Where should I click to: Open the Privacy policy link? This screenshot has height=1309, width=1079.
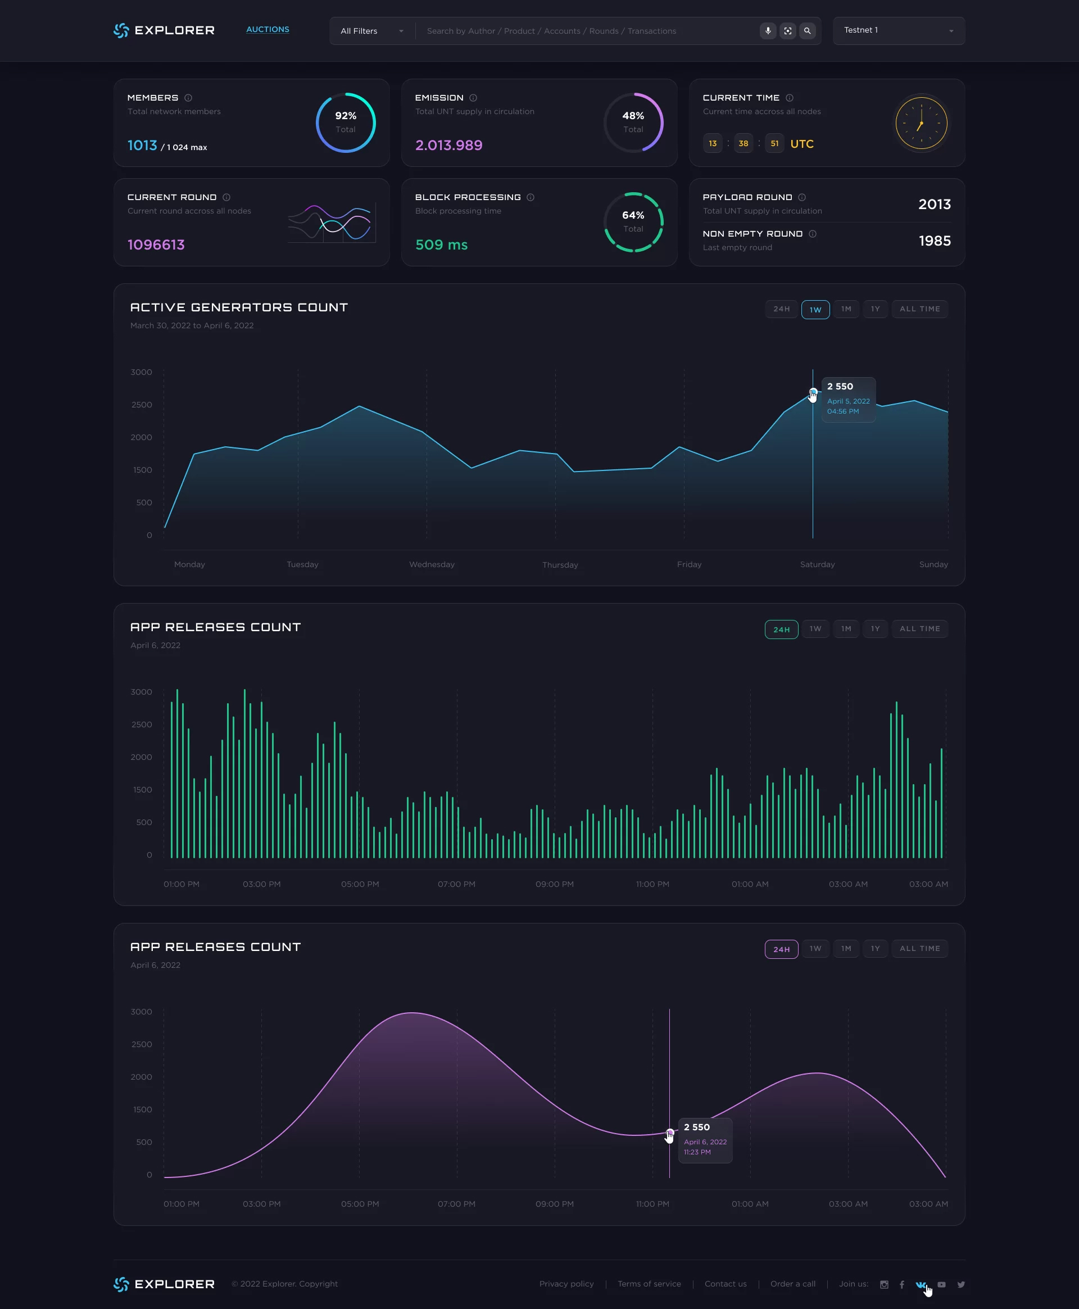click(x=566, y=1284)
